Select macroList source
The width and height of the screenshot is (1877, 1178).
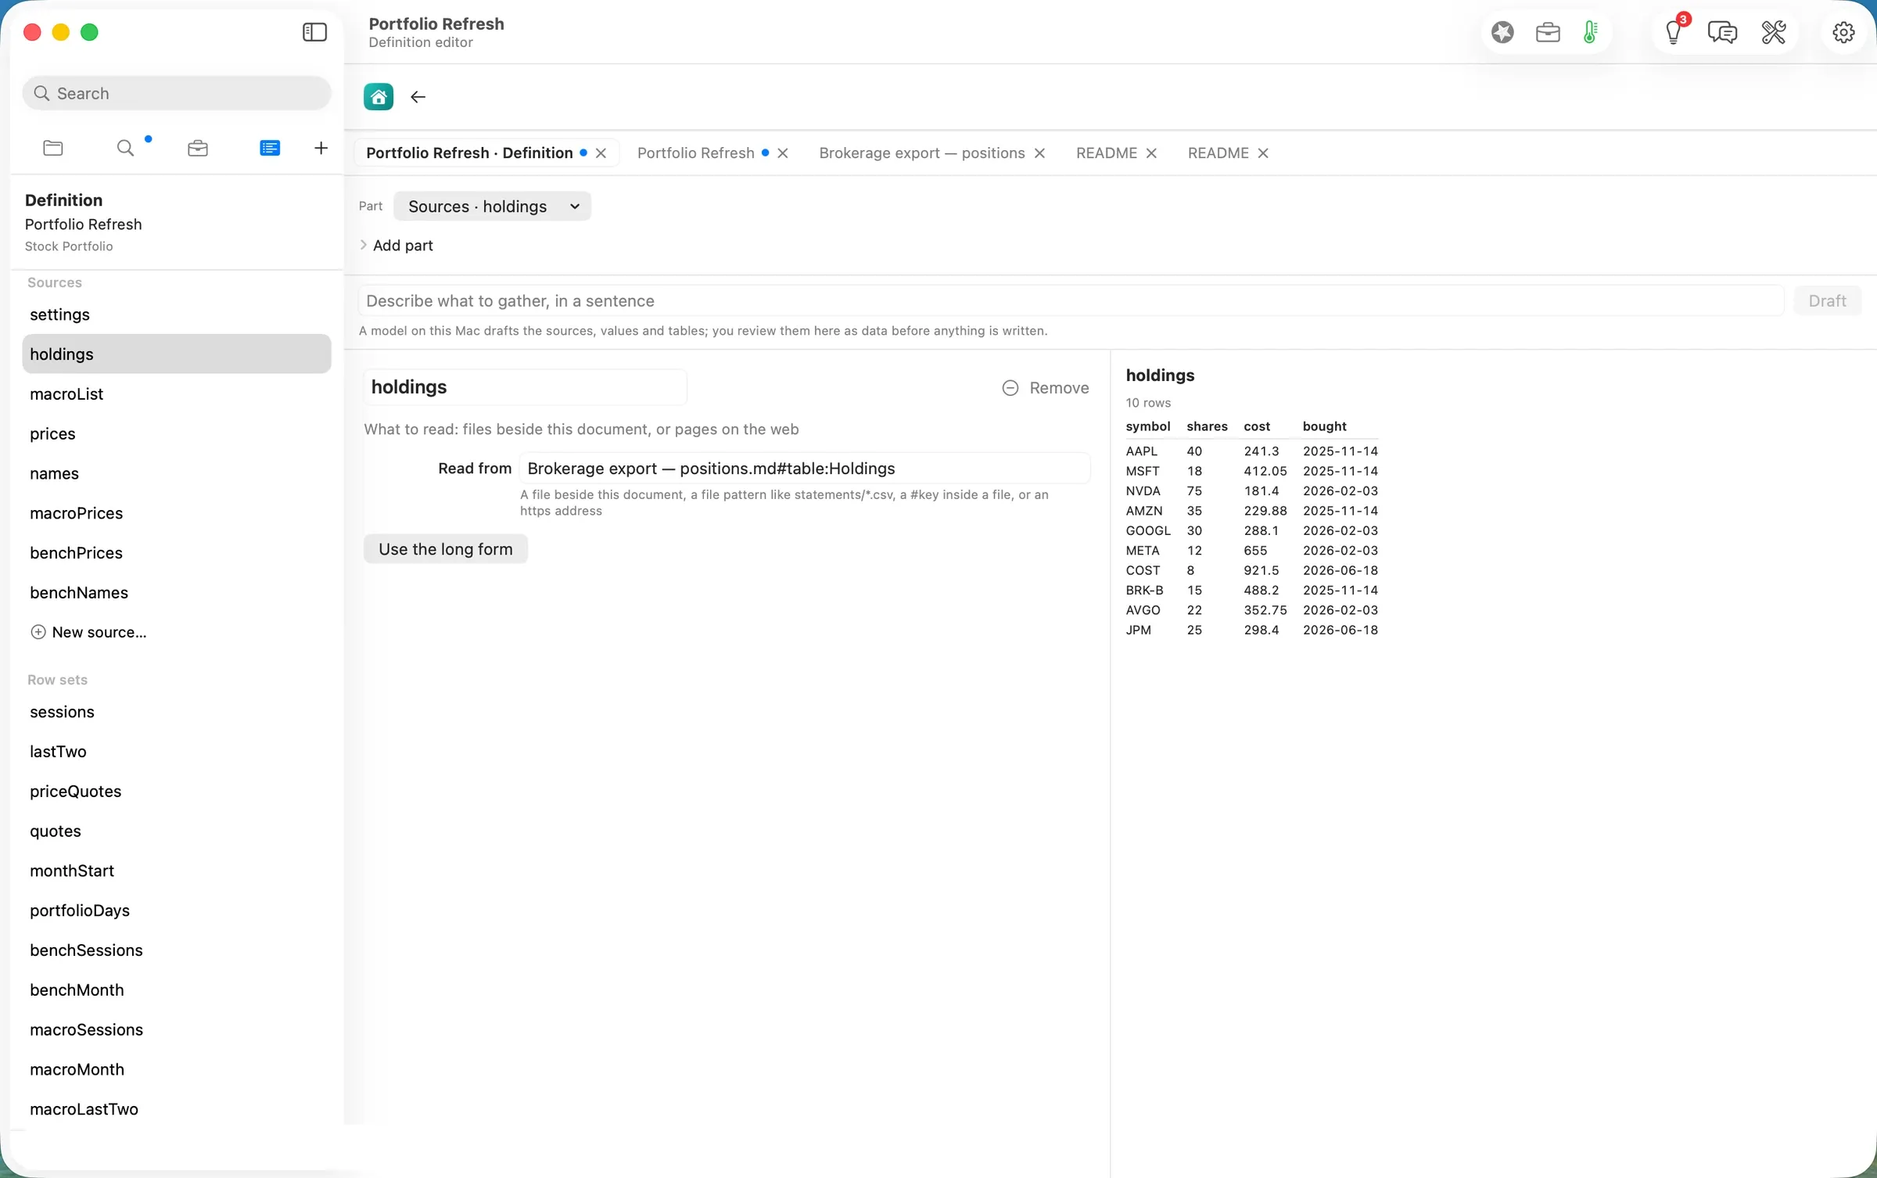click(x=177, y=394)
